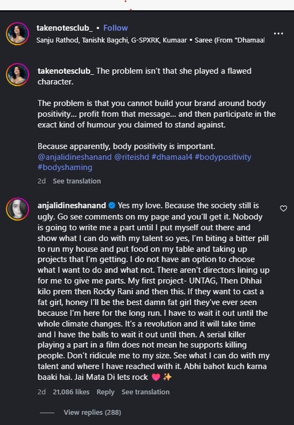View the 21,086 likes list
The width and height of the screenshot is (294, 425).
click(71, 392)
